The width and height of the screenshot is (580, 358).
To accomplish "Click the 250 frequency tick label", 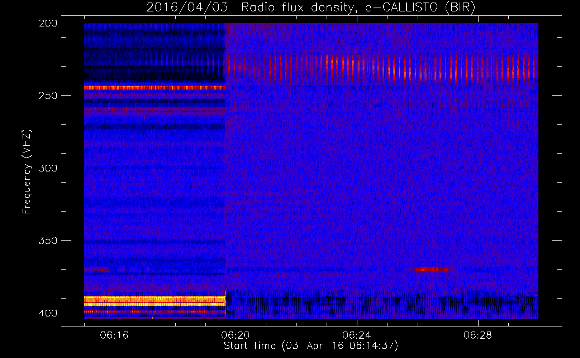I will tap(48, 96).
